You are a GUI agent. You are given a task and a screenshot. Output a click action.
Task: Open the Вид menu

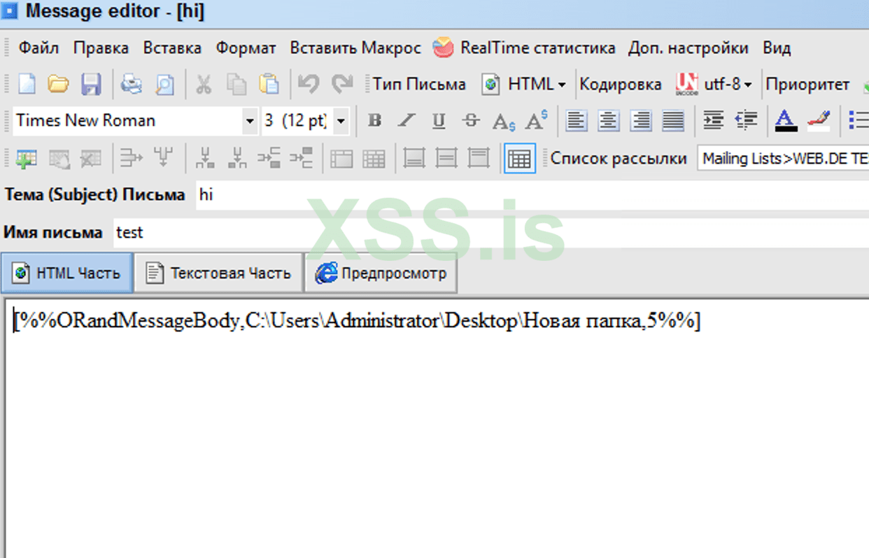pyautogui.click(x=777, y=48)
